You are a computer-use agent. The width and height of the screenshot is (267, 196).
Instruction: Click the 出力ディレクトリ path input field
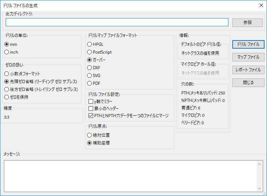coord(117,22)
